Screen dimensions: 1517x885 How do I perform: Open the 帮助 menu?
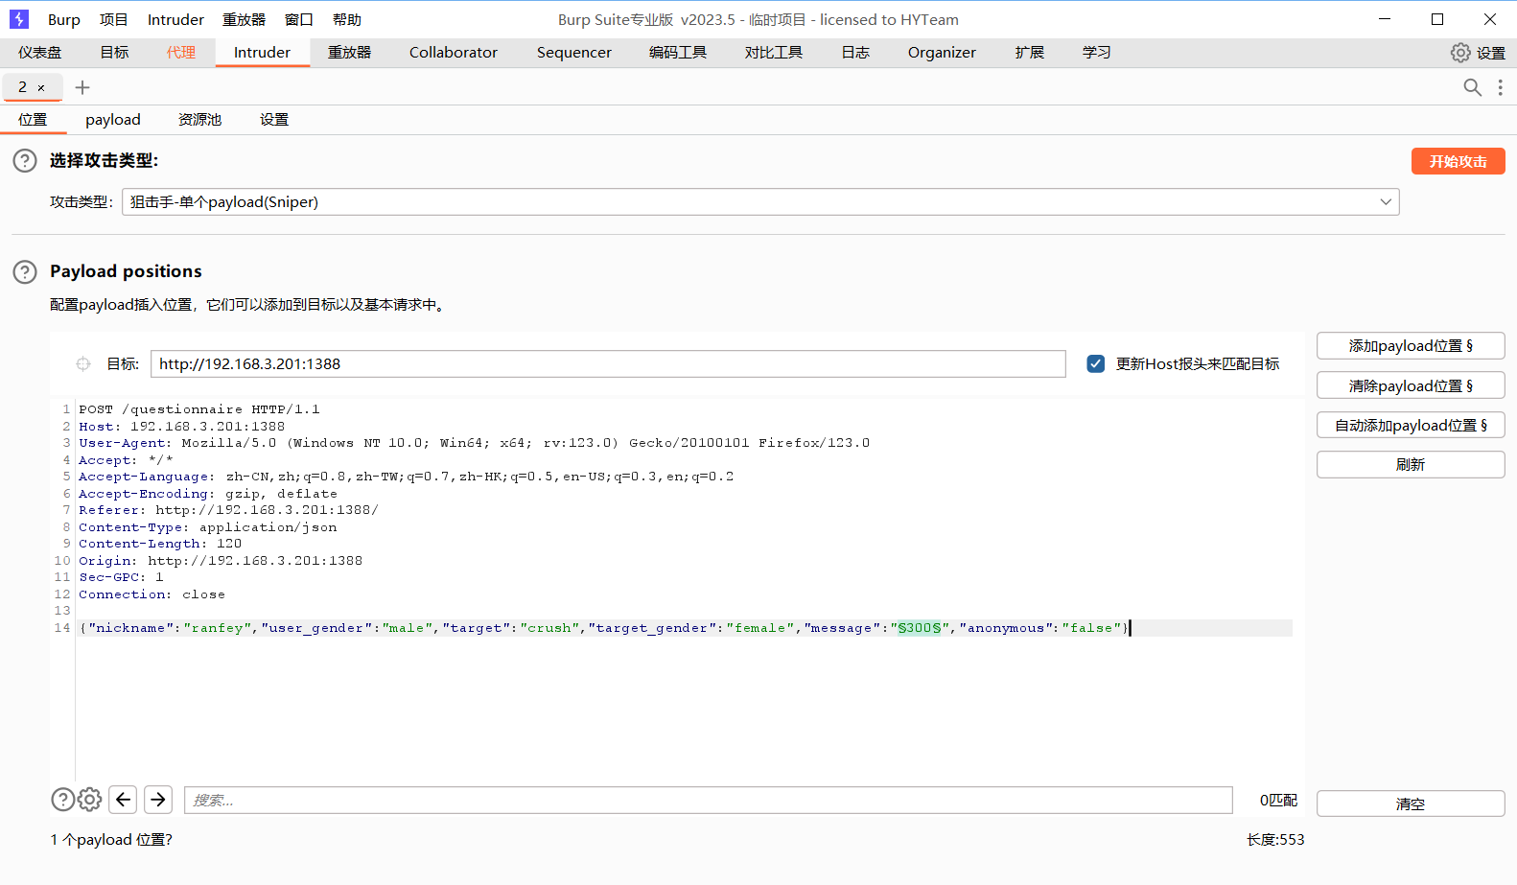[x=347, y=19]
